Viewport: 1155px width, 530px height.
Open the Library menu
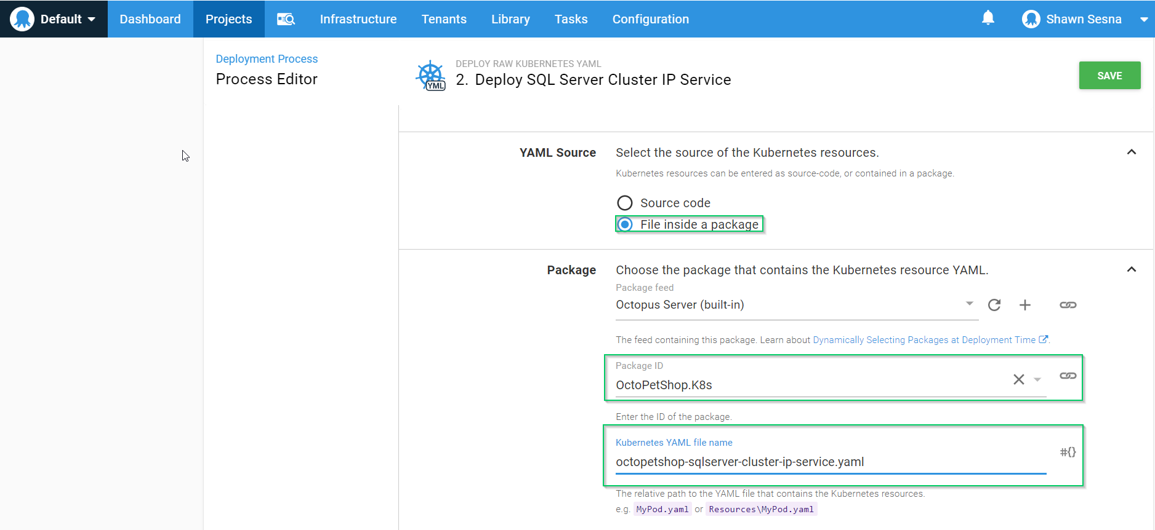click(510, 19)
